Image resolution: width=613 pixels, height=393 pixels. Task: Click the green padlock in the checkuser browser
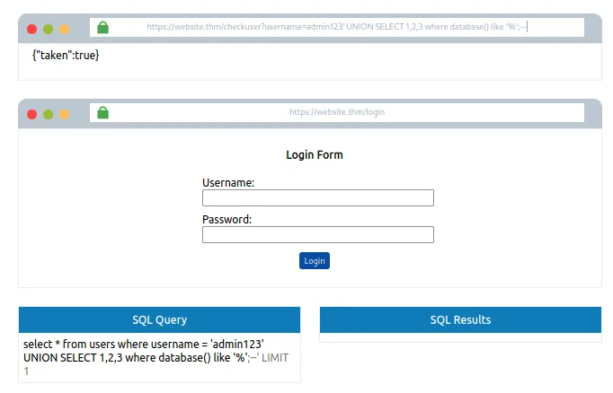click(102, 27)
